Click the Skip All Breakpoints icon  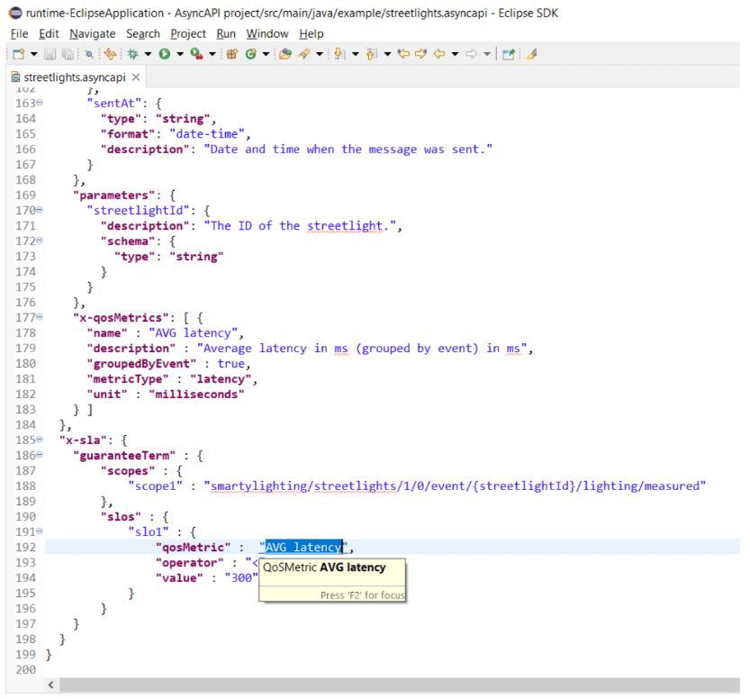click(x=89, y=54)
